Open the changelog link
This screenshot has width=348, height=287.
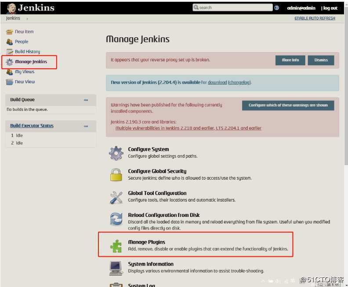[240, 82]
